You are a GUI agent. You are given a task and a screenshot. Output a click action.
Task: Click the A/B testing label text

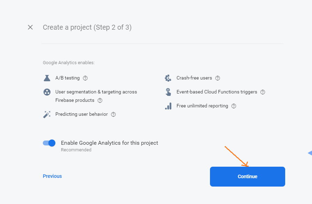[x=68, y=78]
